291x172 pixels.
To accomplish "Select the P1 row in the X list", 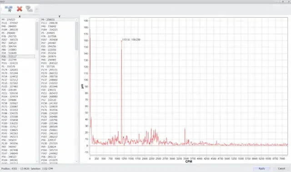I will (18, 66).
